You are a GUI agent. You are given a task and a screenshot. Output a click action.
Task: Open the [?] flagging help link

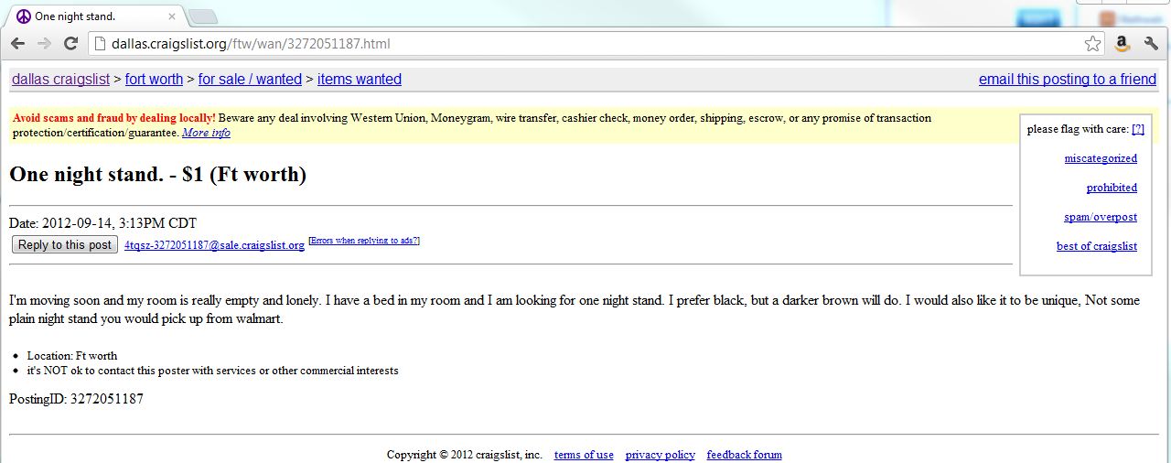click(1138, 129)
